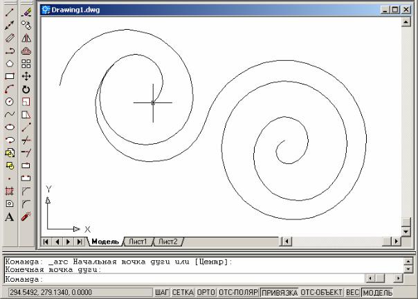Image resolution: width=418 pixels, height=299 pixels.
Task: Select the Erase tool
Action: 26,12
